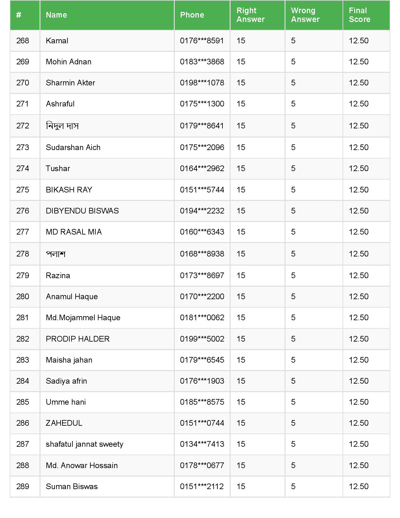
Task: Click the Right Answer column header
Action: pos(250,15)
